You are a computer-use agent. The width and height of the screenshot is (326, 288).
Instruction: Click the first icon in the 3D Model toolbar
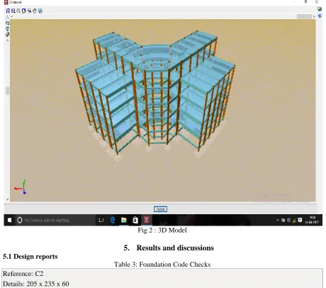pos(8,11)
